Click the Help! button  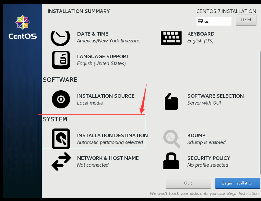(x=246, y=20)
